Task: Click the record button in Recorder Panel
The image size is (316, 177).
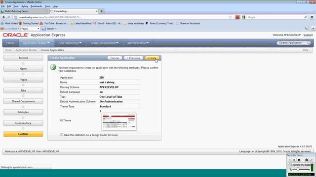Action: tap(290, 160)
